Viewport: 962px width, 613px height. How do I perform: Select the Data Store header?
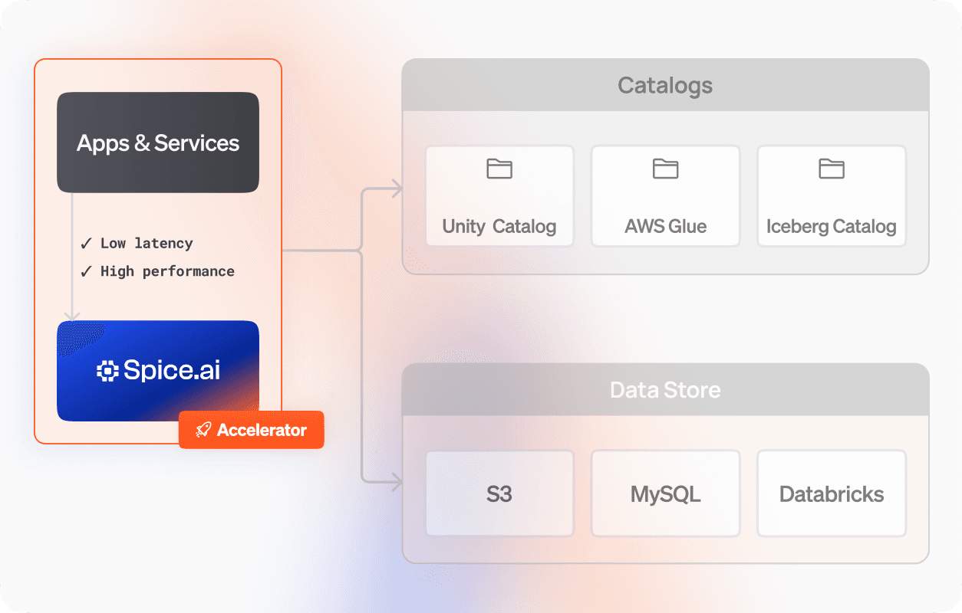[665, 390]
